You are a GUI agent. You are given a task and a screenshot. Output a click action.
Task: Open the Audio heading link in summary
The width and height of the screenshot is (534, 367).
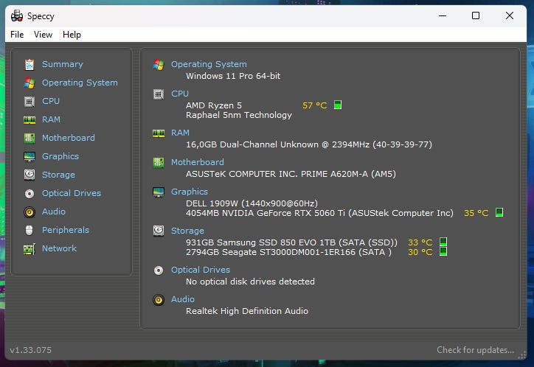click(x=183, y=299)
